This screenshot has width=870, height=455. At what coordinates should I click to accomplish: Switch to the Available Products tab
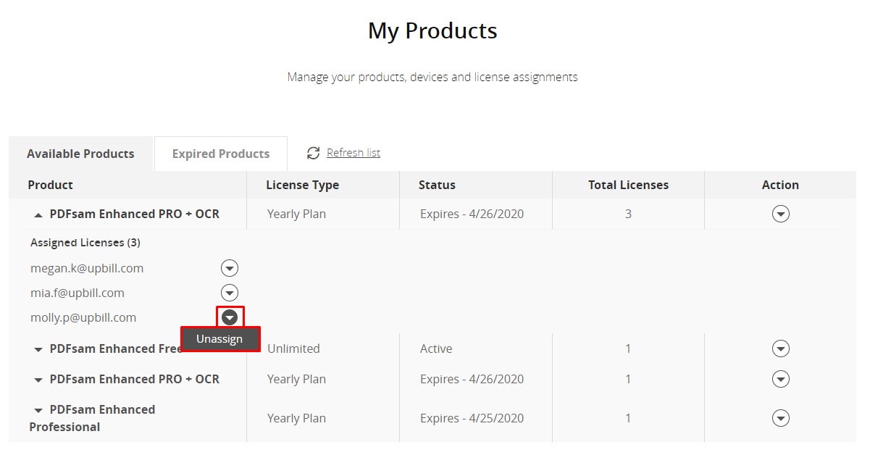tap(80, 154)
